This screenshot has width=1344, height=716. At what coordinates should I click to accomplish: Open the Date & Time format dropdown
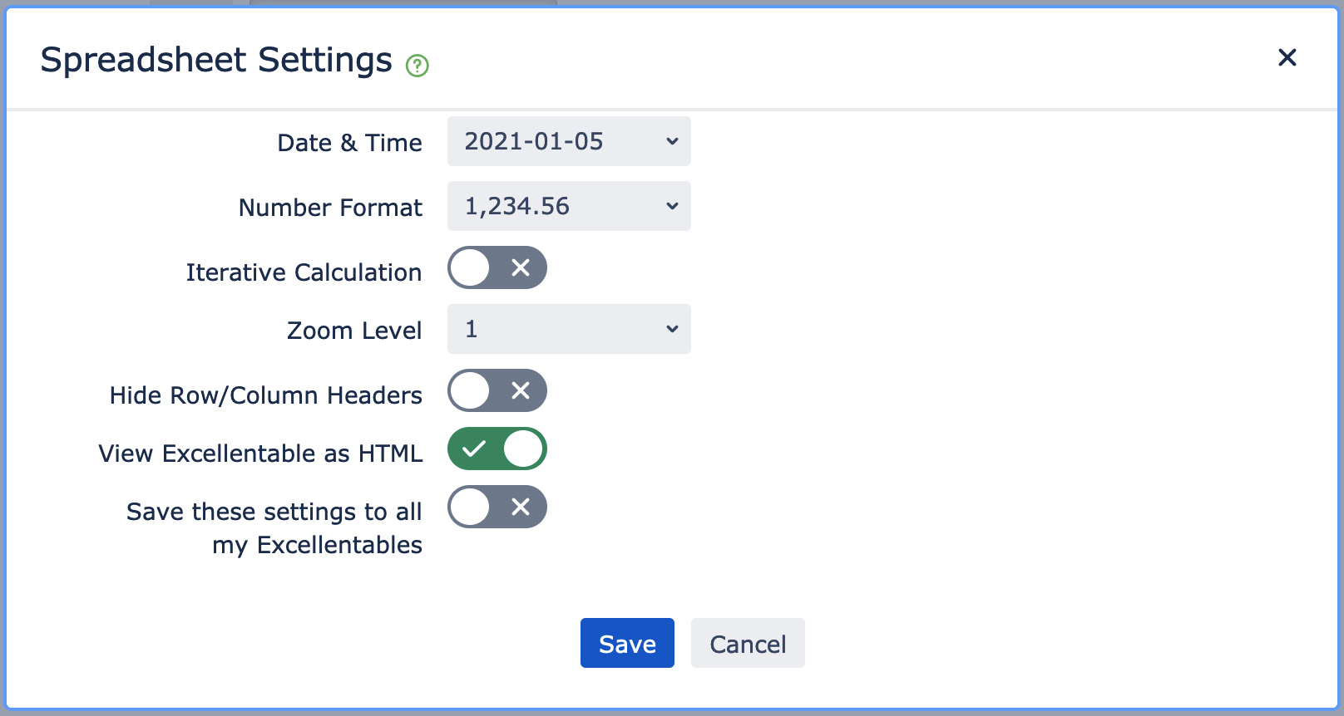pyautogui.click(x=569, y=141)
